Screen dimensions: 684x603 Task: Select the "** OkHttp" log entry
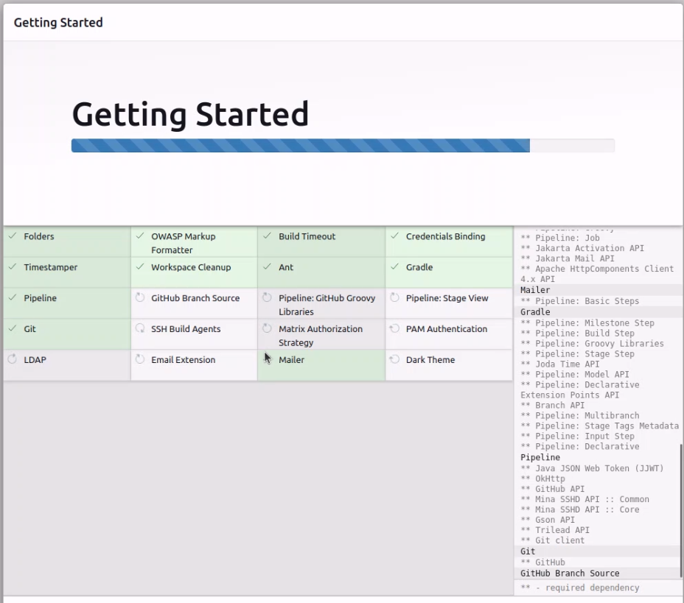click(x=542, y=479)
